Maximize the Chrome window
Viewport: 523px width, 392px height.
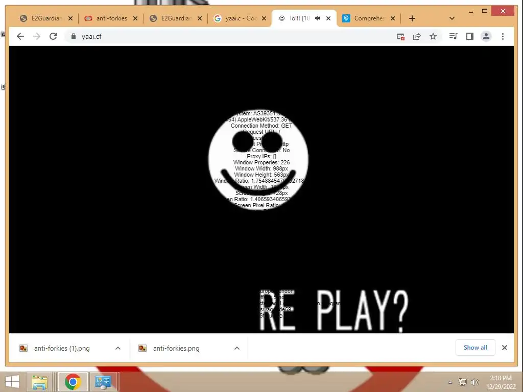click(485, 11)
